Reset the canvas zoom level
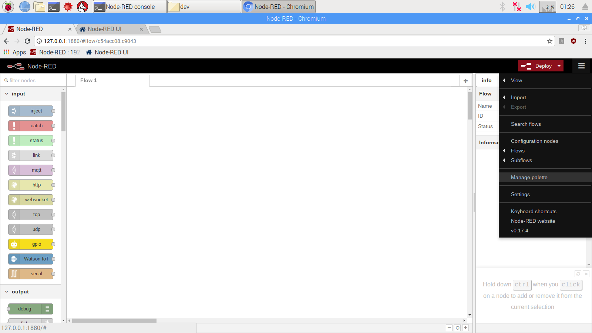The height and width of the screenshot is (333, 592). click(457, 328)
